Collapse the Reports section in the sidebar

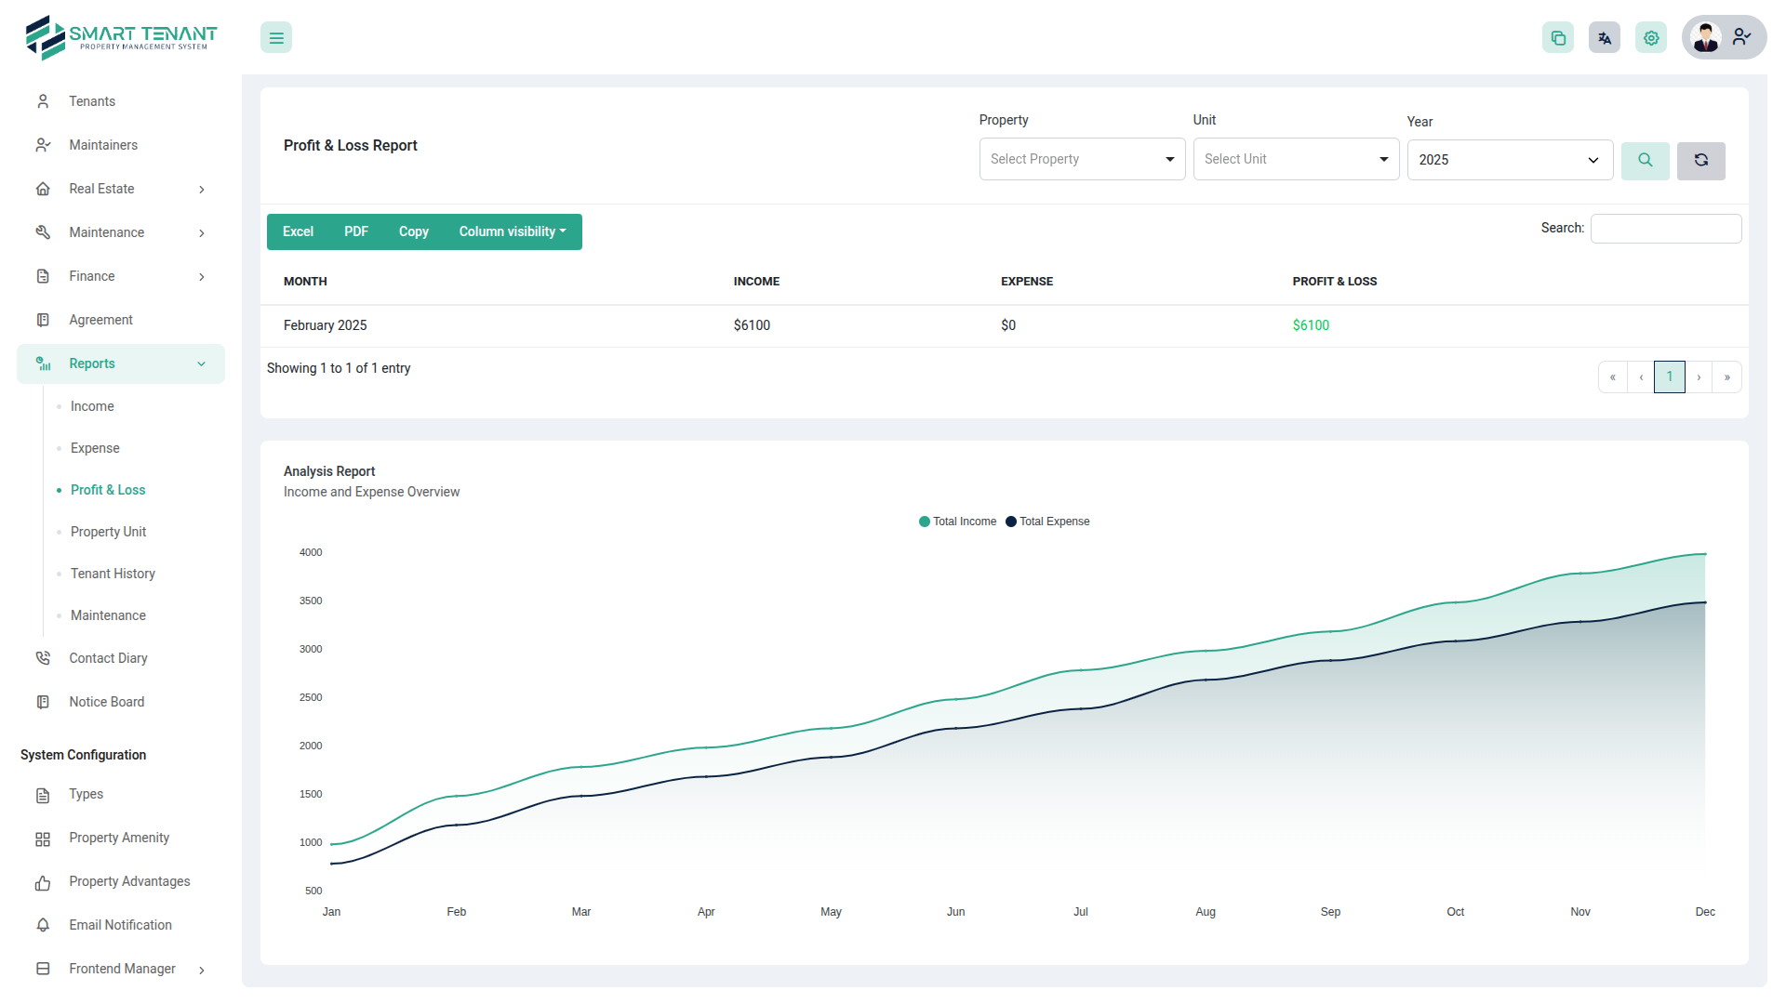click(x=201, y=363)
